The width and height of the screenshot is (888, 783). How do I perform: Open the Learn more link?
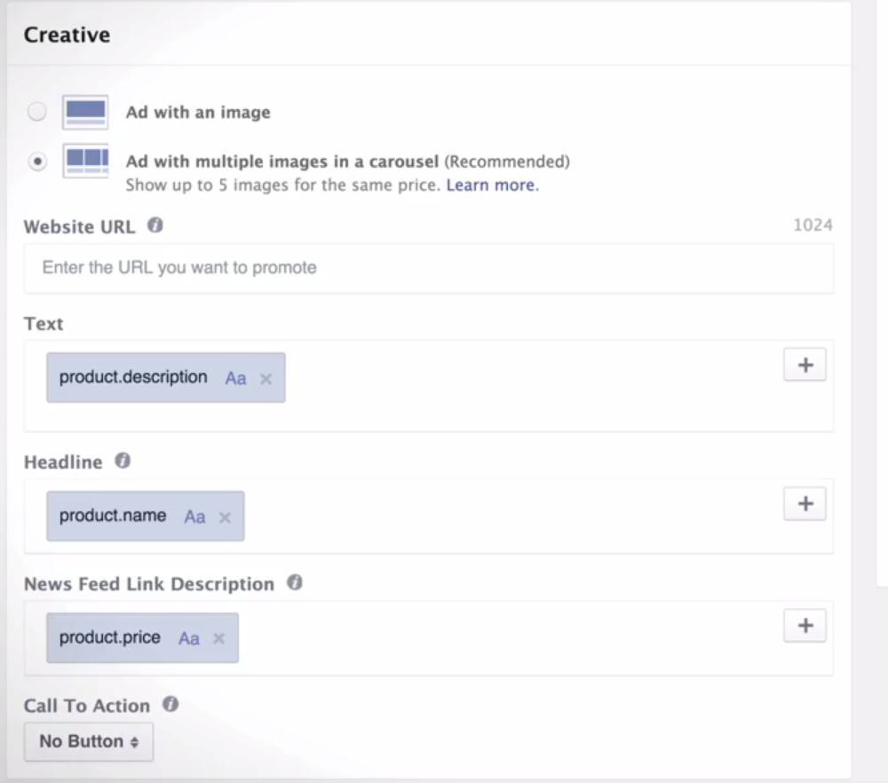click(x=491, y=186)
